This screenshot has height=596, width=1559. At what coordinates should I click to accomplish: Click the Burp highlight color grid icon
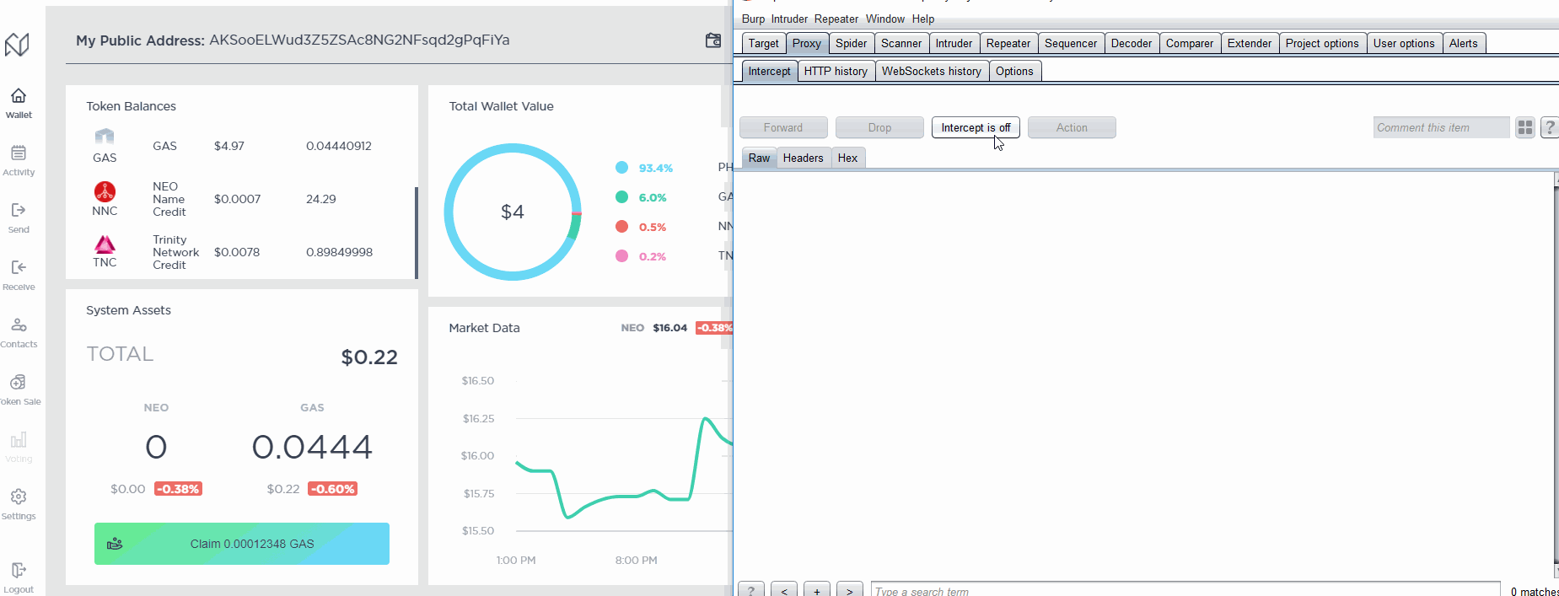pos(1525,127)
